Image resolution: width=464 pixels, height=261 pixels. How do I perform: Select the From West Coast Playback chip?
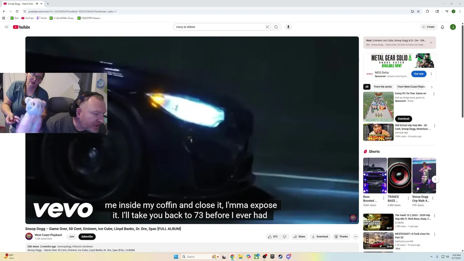[411, 87]
